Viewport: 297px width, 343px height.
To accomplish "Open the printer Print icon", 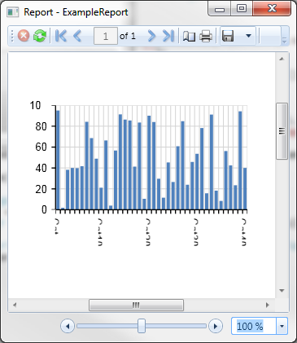I will (206, 36).
